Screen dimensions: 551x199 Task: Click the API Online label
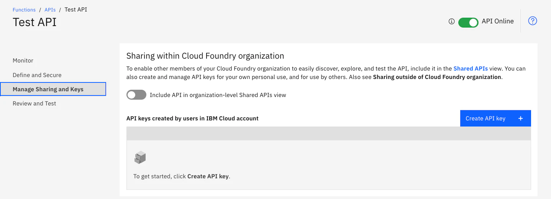click(x=498, y=21)
